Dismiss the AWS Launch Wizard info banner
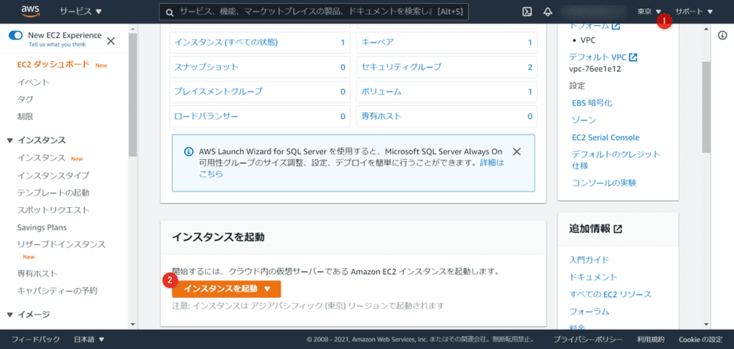This screenshot has width=734, height=349. tap(517, 152)
